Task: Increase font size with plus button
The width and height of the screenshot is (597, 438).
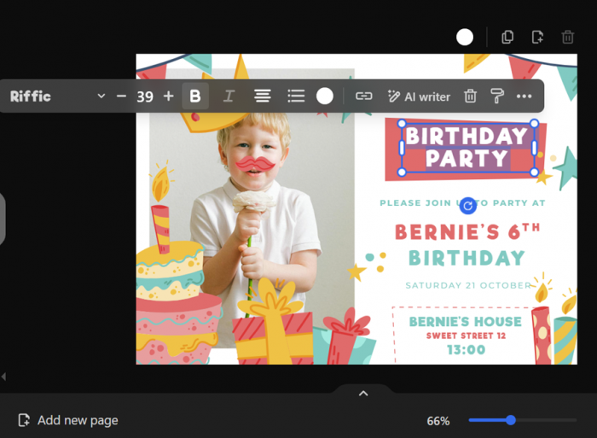Action: [x=168, y=96]
